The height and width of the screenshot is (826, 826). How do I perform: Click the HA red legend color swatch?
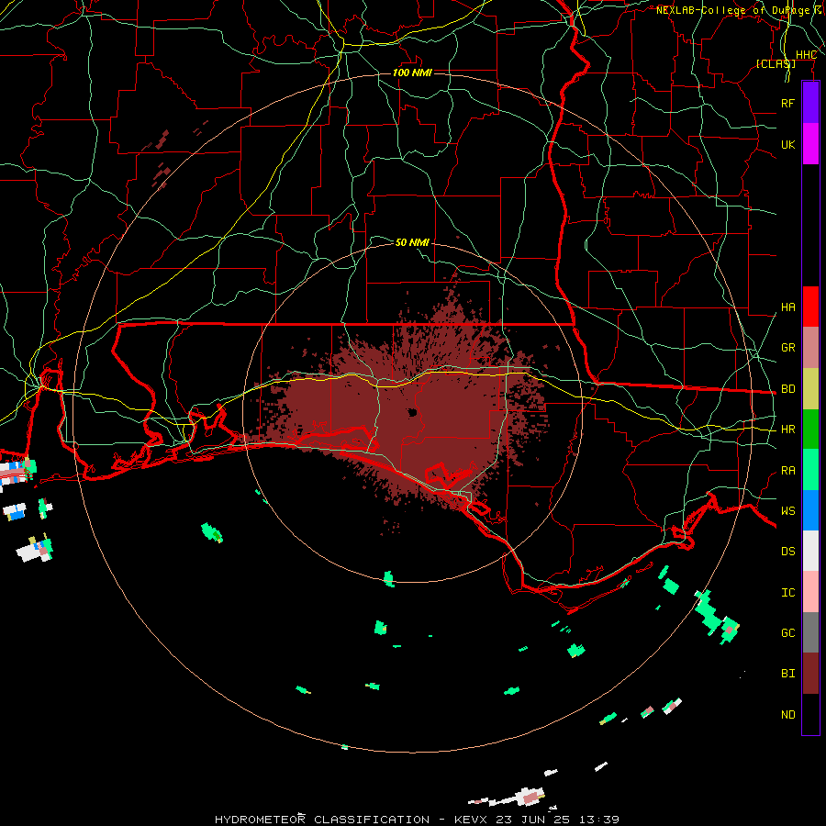click(810, 307)
